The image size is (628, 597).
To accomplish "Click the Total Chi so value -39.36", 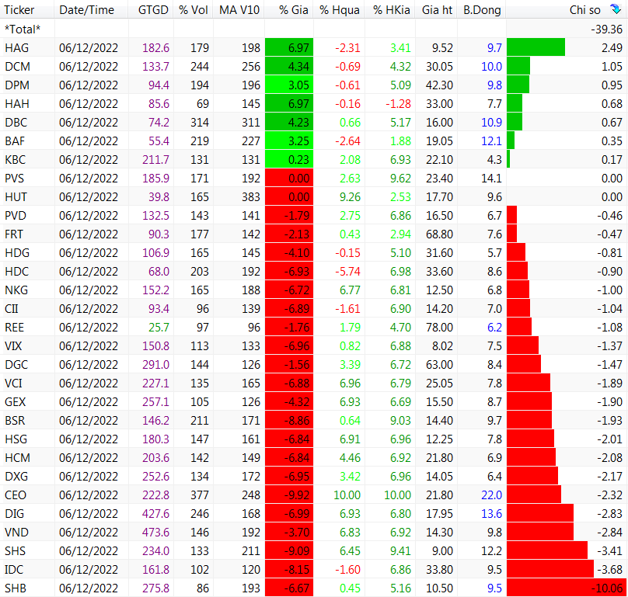I will pyautogui.click(x=606, y=30).
